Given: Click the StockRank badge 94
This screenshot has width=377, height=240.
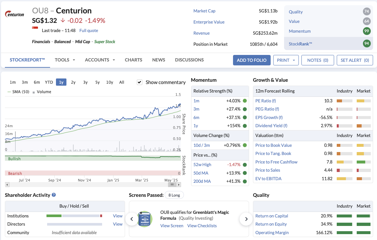Looking at the screenshot, I should pyautogui.click(x=367, y=43).
